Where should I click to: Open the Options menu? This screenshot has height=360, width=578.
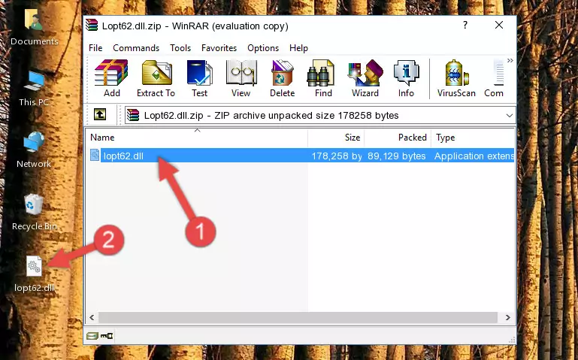[x=263, y=48]
